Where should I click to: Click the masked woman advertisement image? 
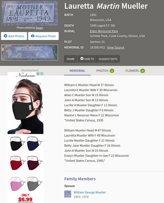pyautogui.click(x=25, y=106)
